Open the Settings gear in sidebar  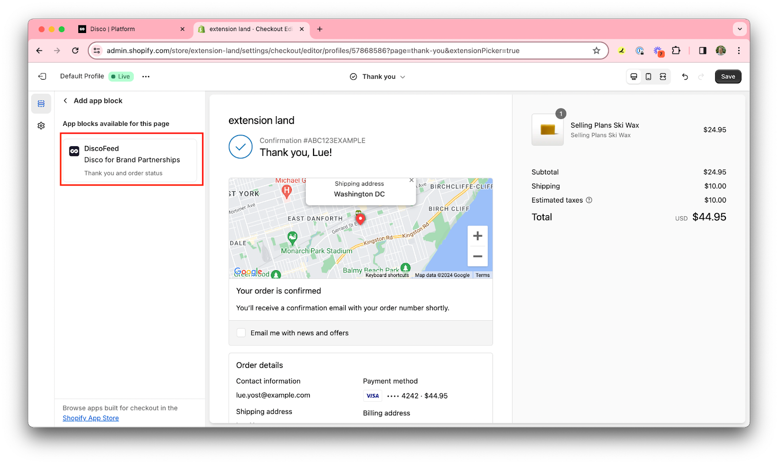point(41,126)
